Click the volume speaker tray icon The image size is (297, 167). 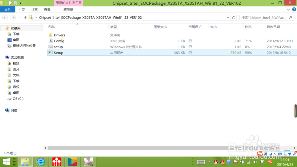(x=255, y=162)
